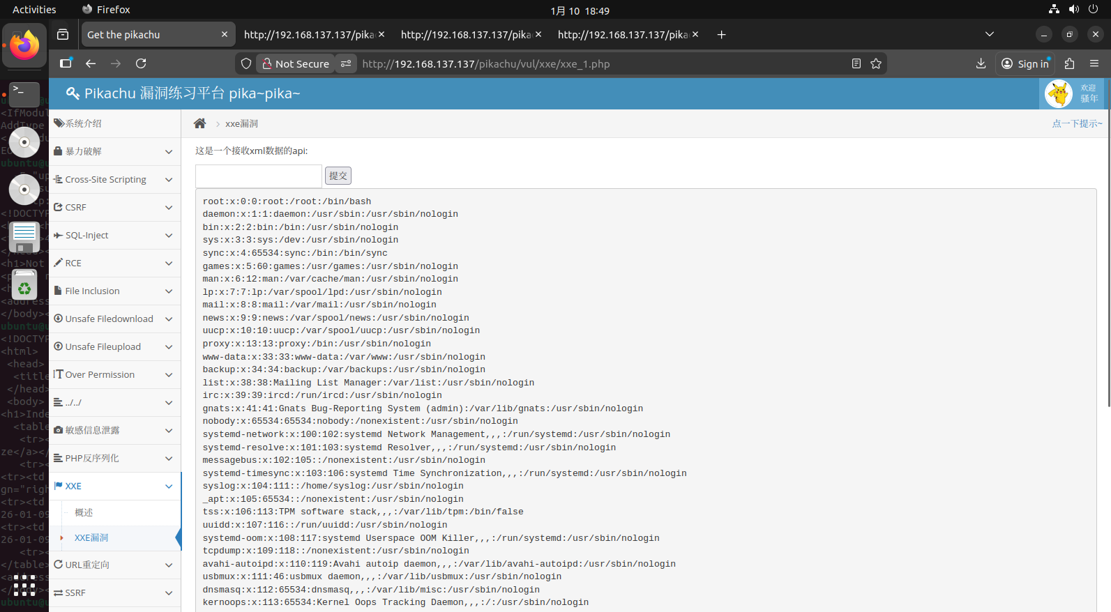Reload the current page

(141, 63)
